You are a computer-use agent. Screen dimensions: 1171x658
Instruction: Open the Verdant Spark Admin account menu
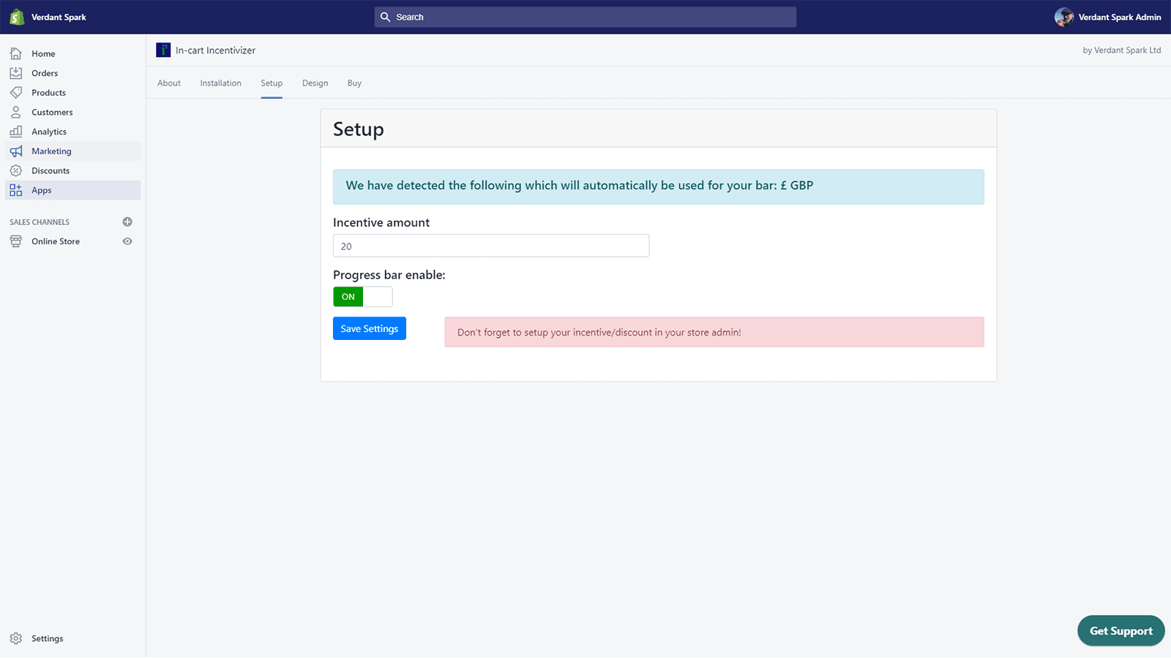[x=1108, y=17]
